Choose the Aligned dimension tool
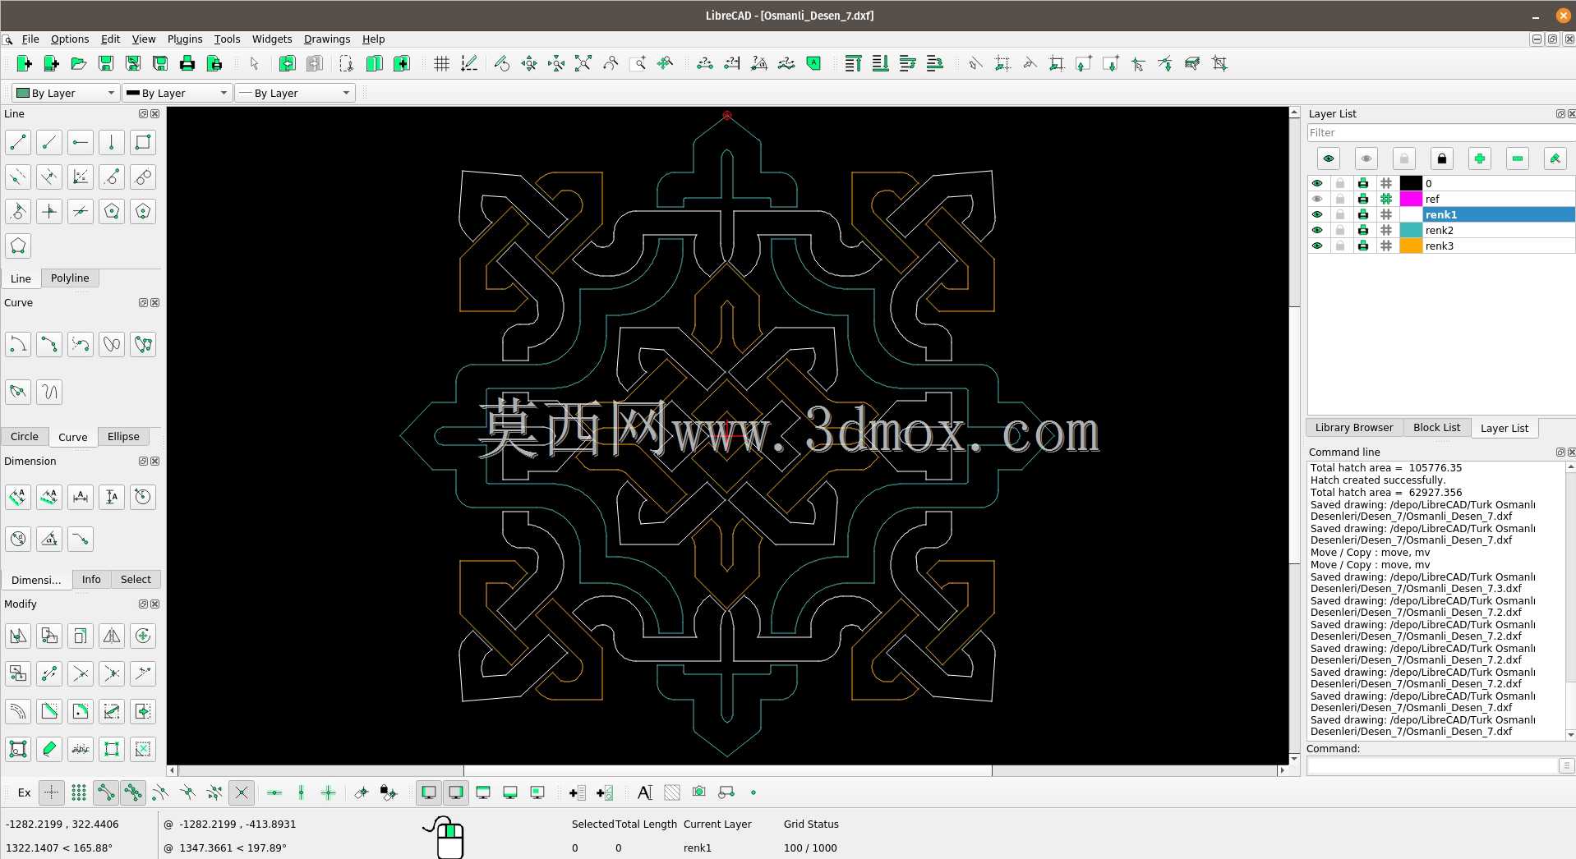Screen dimensions: 1576x859 pos(18,496)
